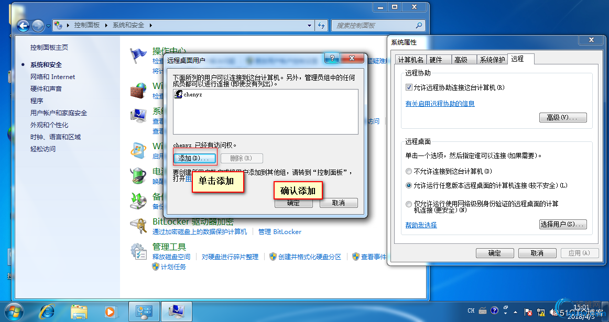Click 释放磁盘空间 link
The image size is (609, 322).
(171, 257)
